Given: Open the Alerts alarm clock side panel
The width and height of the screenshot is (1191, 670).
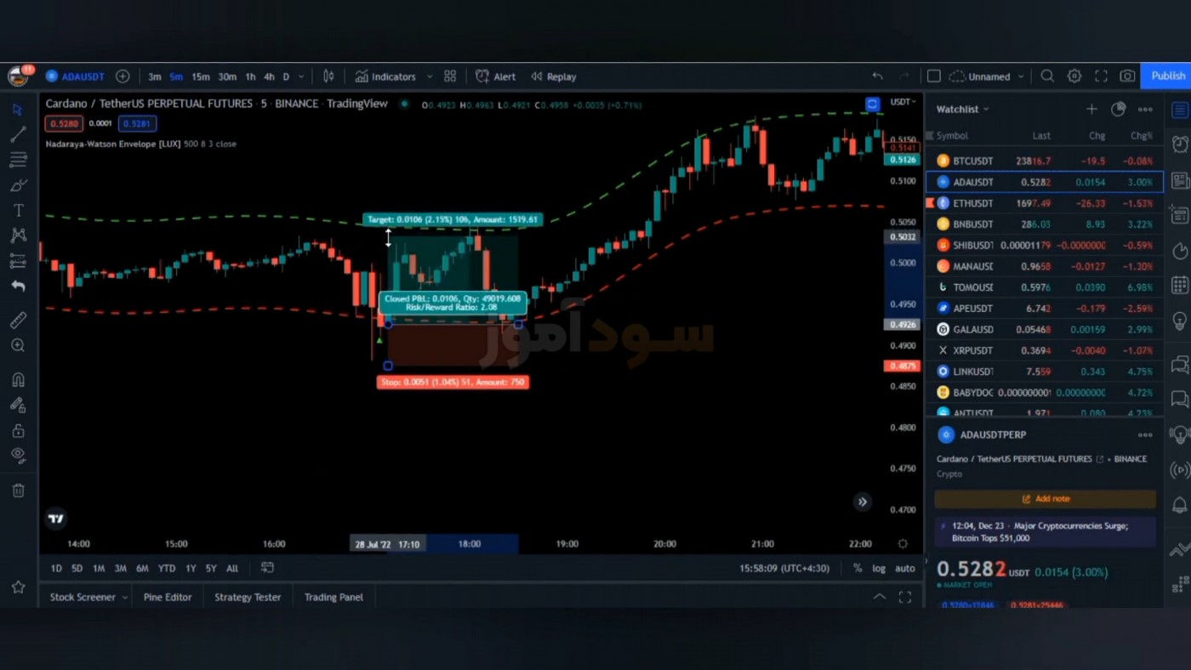Looking at the screenshot, I should (1180, 144).
